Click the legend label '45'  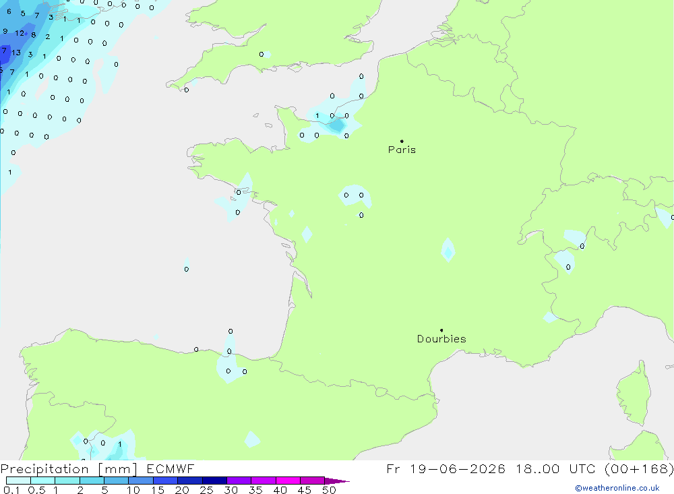305,490
